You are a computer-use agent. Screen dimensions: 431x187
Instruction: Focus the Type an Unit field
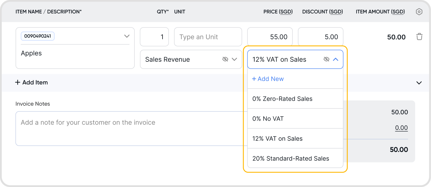pos(208,37)
